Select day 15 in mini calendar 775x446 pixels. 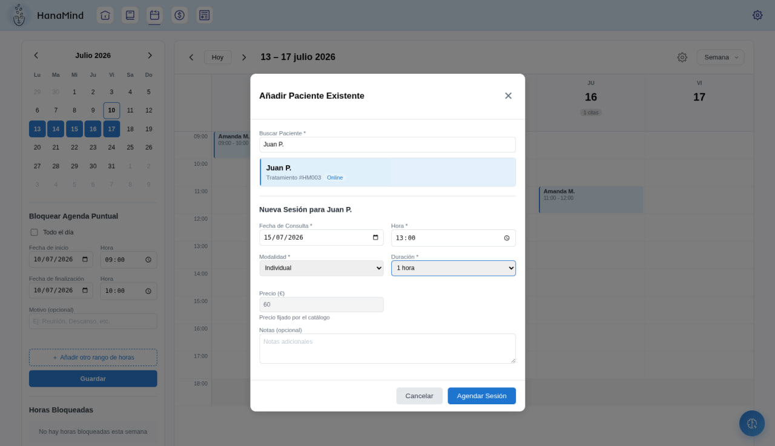[74, 129]
